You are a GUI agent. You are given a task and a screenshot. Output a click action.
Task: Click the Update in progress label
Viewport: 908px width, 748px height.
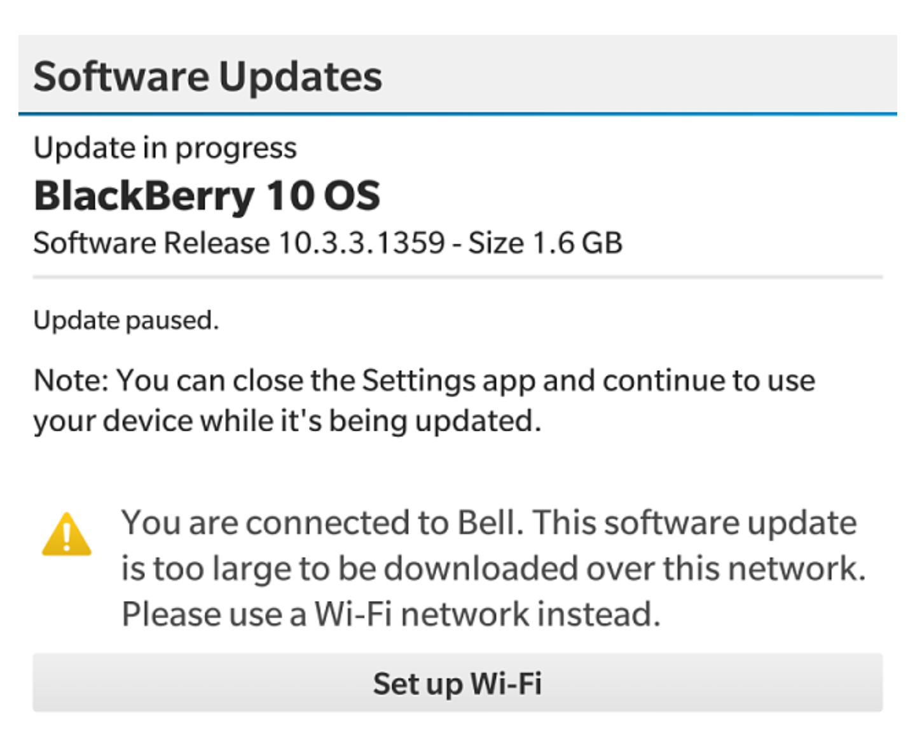click(x=165, y=149)
